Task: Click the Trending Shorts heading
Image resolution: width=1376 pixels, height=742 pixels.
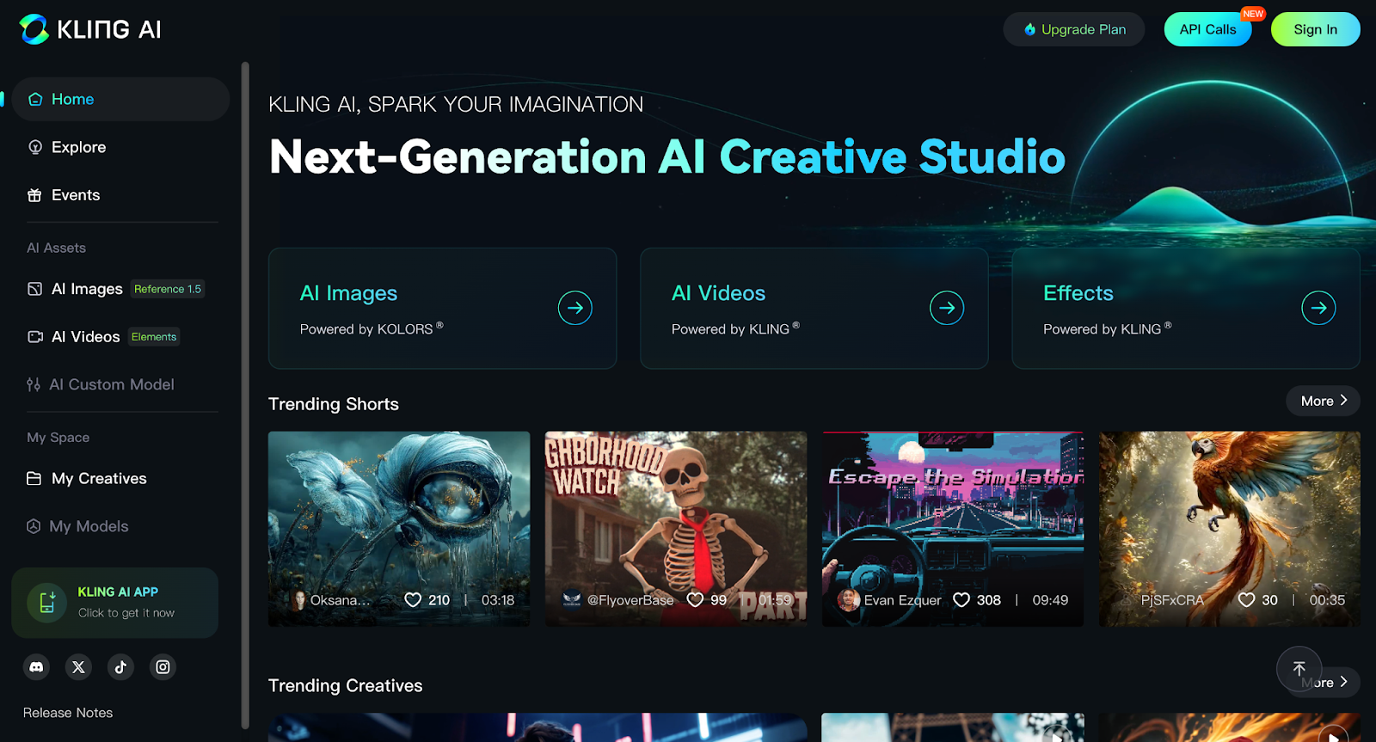Action: point(334,404)
